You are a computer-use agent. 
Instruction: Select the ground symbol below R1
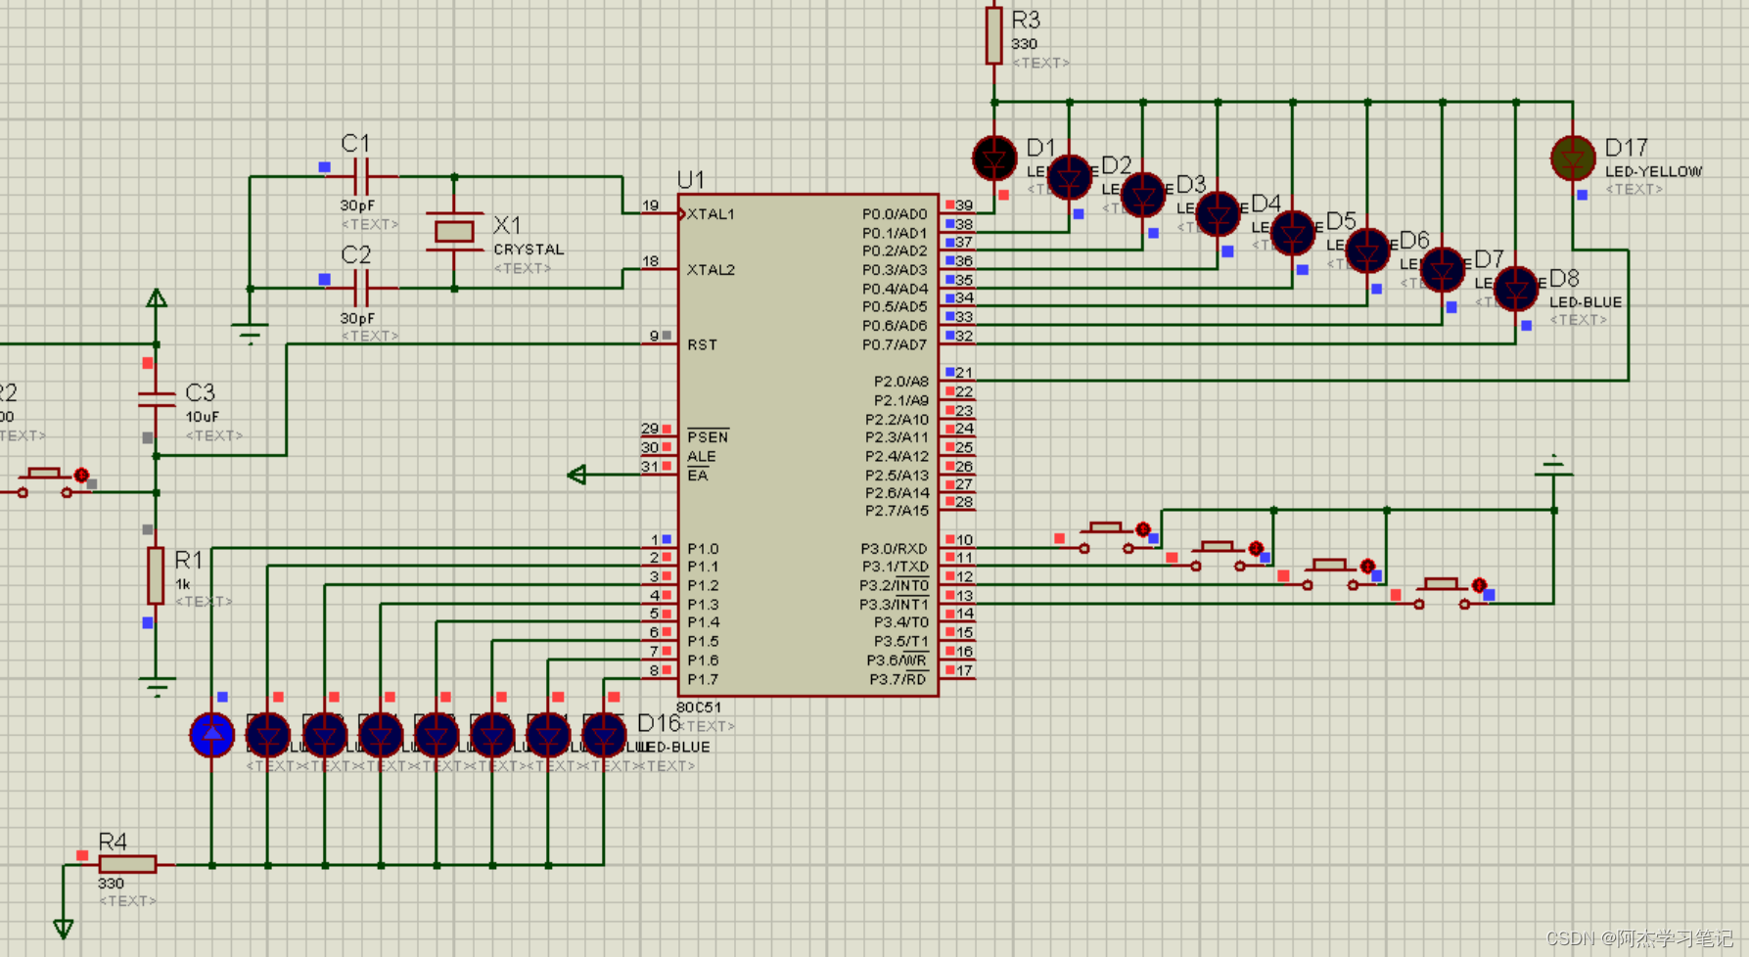(x=157, y=684)
